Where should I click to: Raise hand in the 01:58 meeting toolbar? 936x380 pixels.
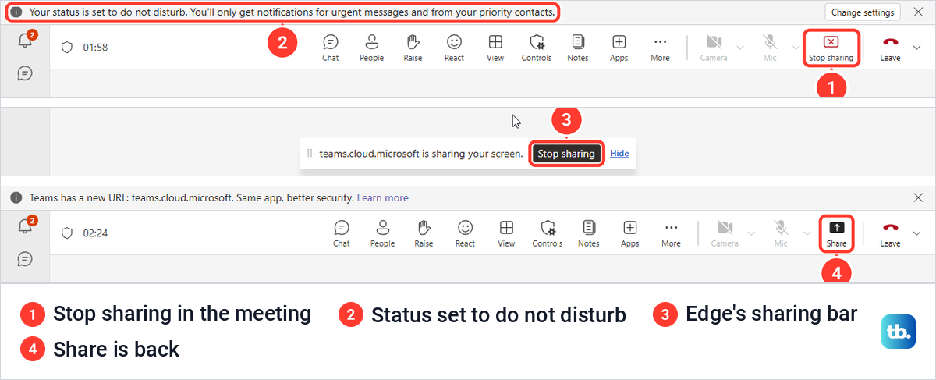[413, 47]
